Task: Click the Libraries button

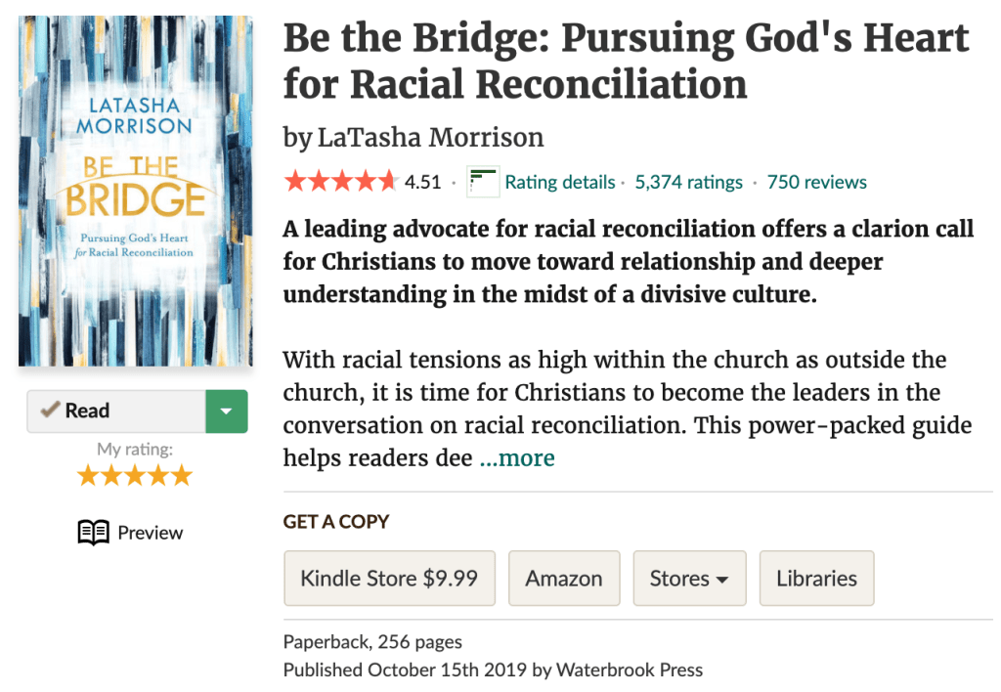Action: pyautogui.click(x=816, y=579)
